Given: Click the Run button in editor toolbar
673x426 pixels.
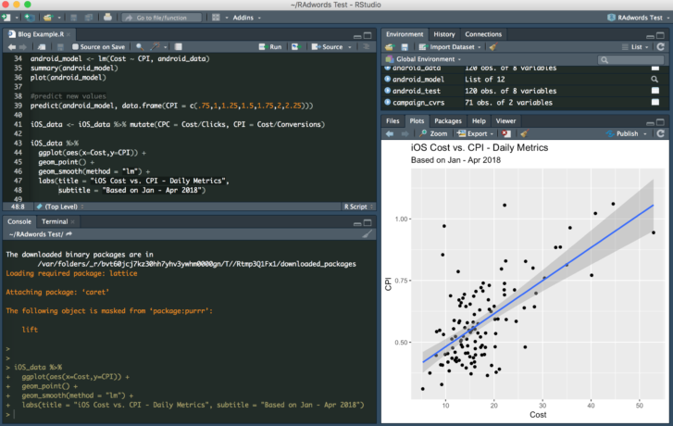Looking at the screenshot, I should pos(270,46).
